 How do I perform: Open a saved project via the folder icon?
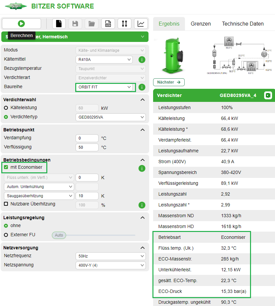(x=91, y=23)
